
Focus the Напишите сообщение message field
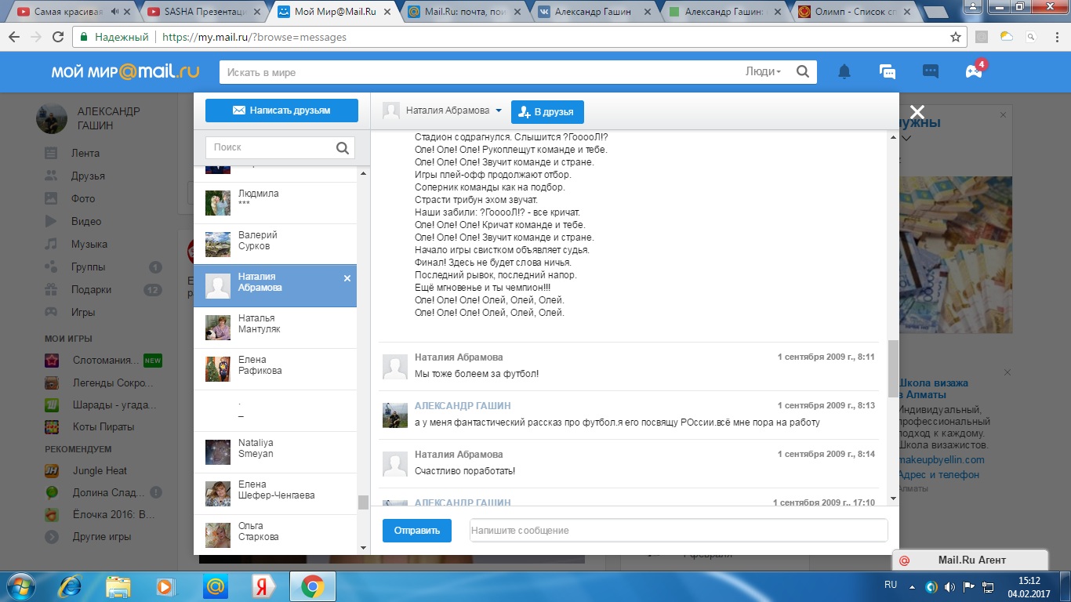click(x=679, y=531)
